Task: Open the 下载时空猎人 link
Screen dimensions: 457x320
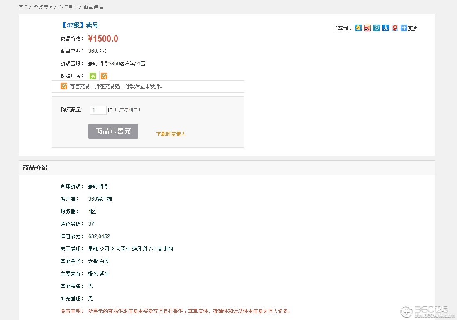Action: point(171,134)
